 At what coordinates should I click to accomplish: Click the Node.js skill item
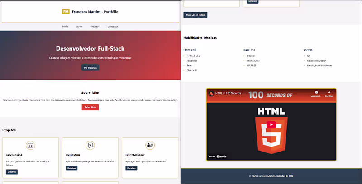tap(251, 56)
